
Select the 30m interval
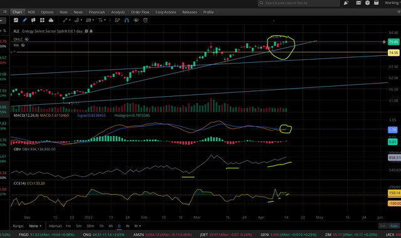(x=90, y=226)
